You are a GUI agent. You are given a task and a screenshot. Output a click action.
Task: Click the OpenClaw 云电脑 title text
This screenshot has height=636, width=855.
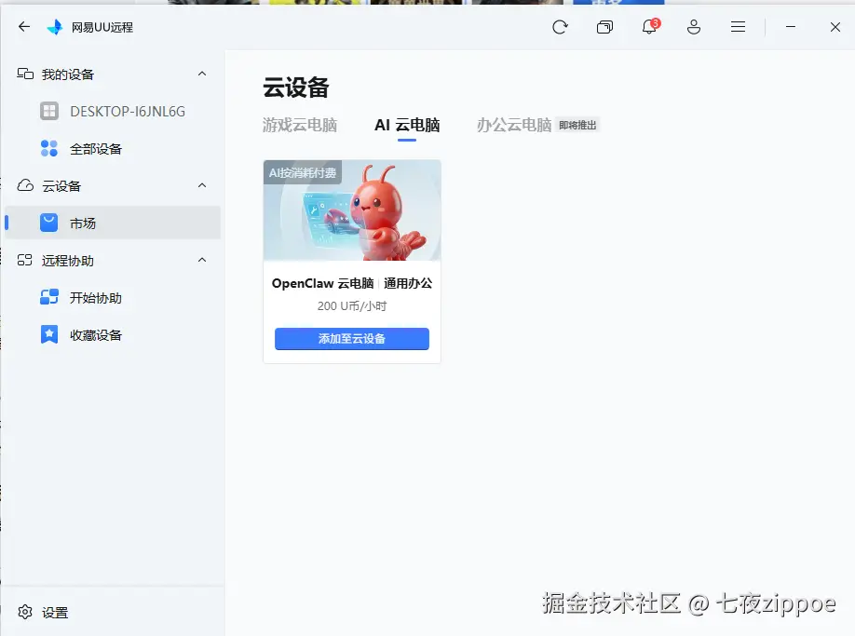tap(322, 283)
